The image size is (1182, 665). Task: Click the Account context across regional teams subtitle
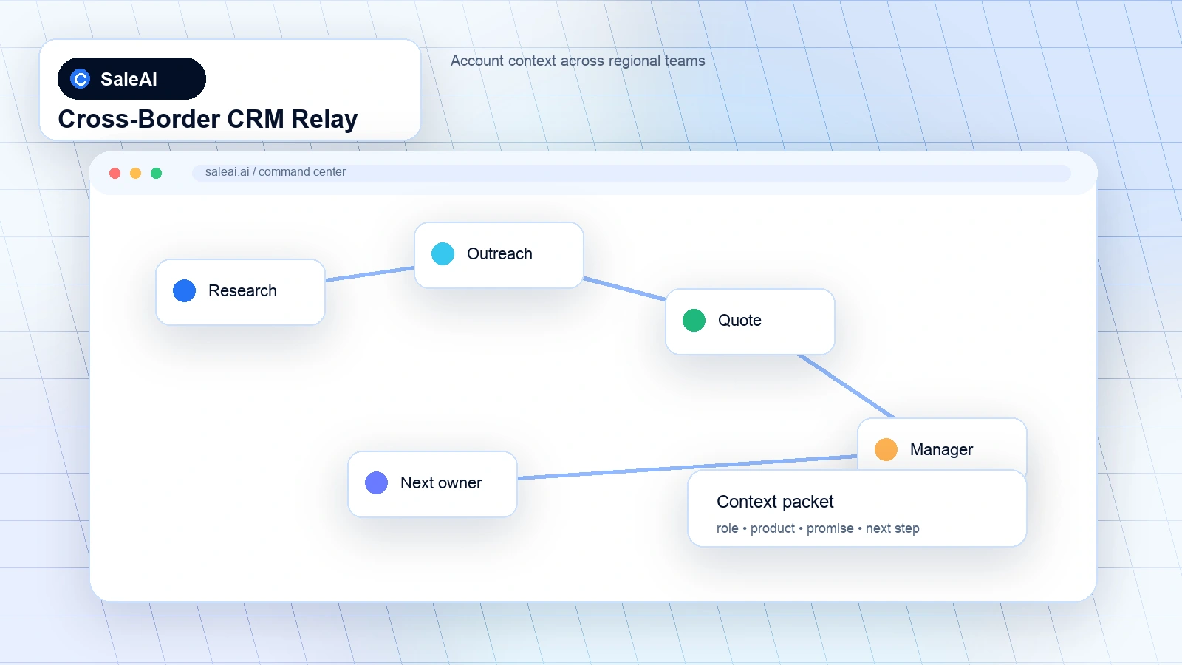click(x=578, y=61)
